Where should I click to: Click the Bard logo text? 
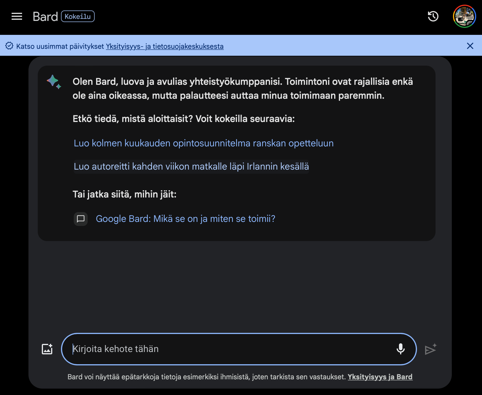pos(45,17)
